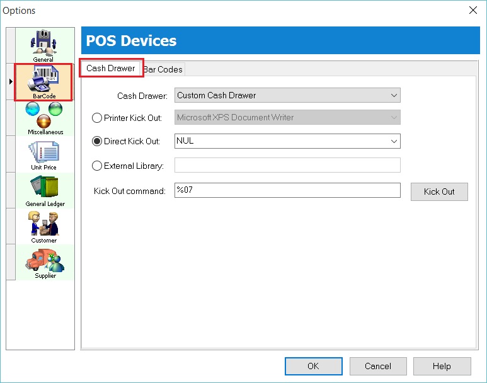Select the Customer sidebar icon
487x383 pixels.
click(44, 226)
